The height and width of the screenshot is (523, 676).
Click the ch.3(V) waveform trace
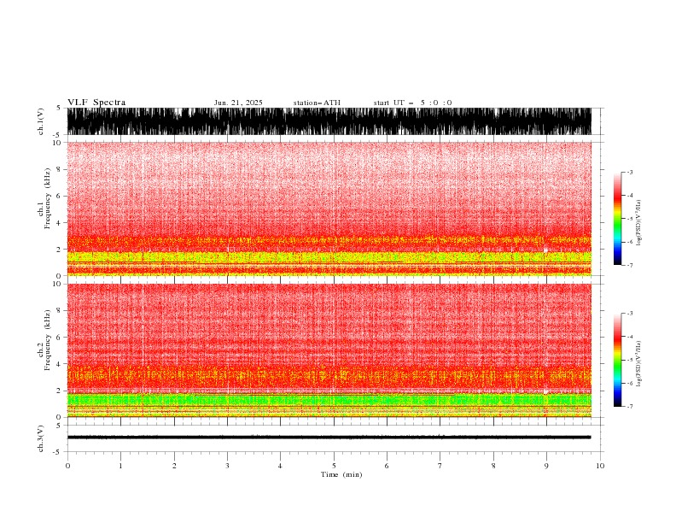coord(329,438)
